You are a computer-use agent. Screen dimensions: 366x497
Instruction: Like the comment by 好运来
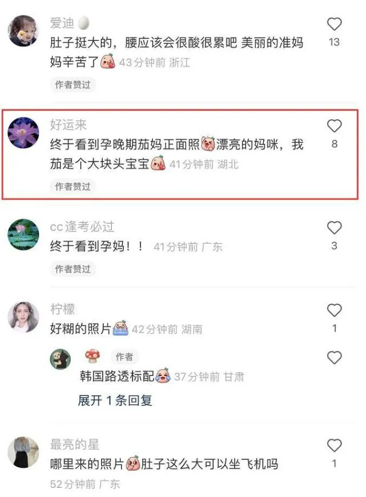334,126
